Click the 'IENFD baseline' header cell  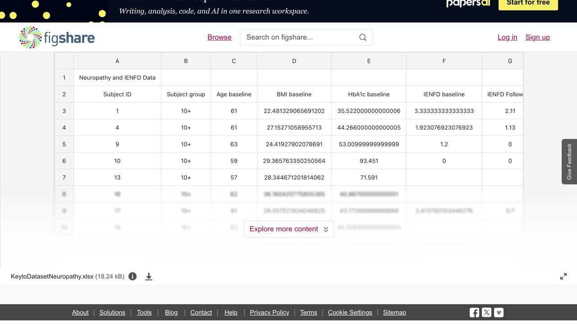click(444, 94)
